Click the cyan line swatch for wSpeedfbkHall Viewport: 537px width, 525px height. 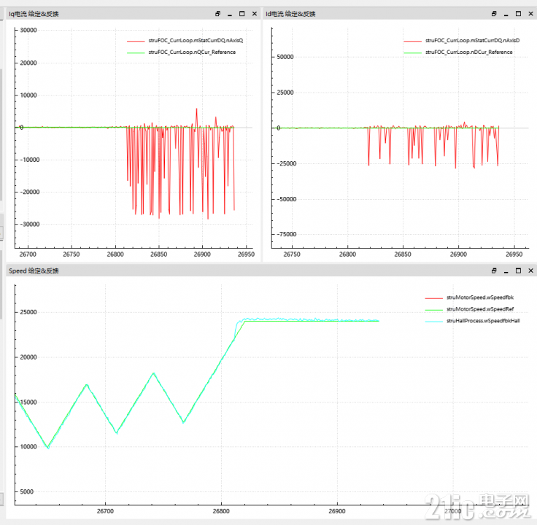tap(434, 322)
